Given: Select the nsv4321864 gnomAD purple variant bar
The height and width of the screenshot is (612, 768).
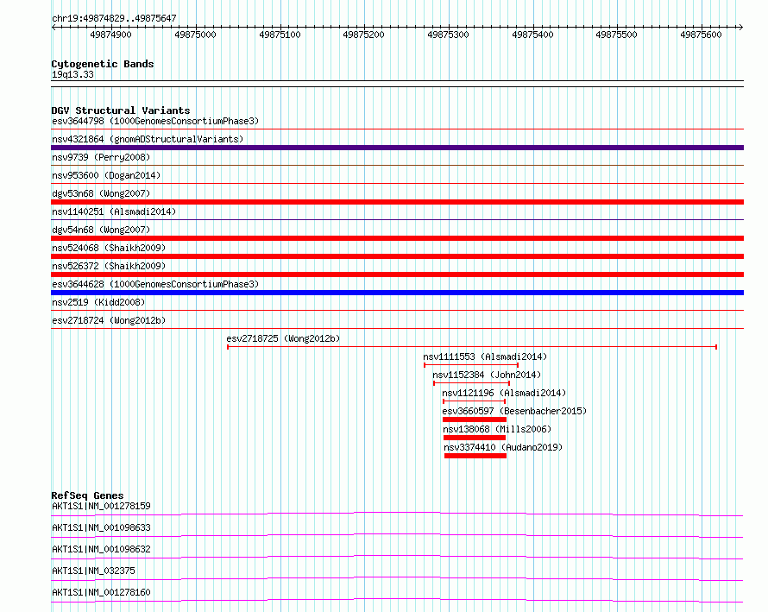Looking at the screenshot, I should pyautogui.click(x=397, y=148).
